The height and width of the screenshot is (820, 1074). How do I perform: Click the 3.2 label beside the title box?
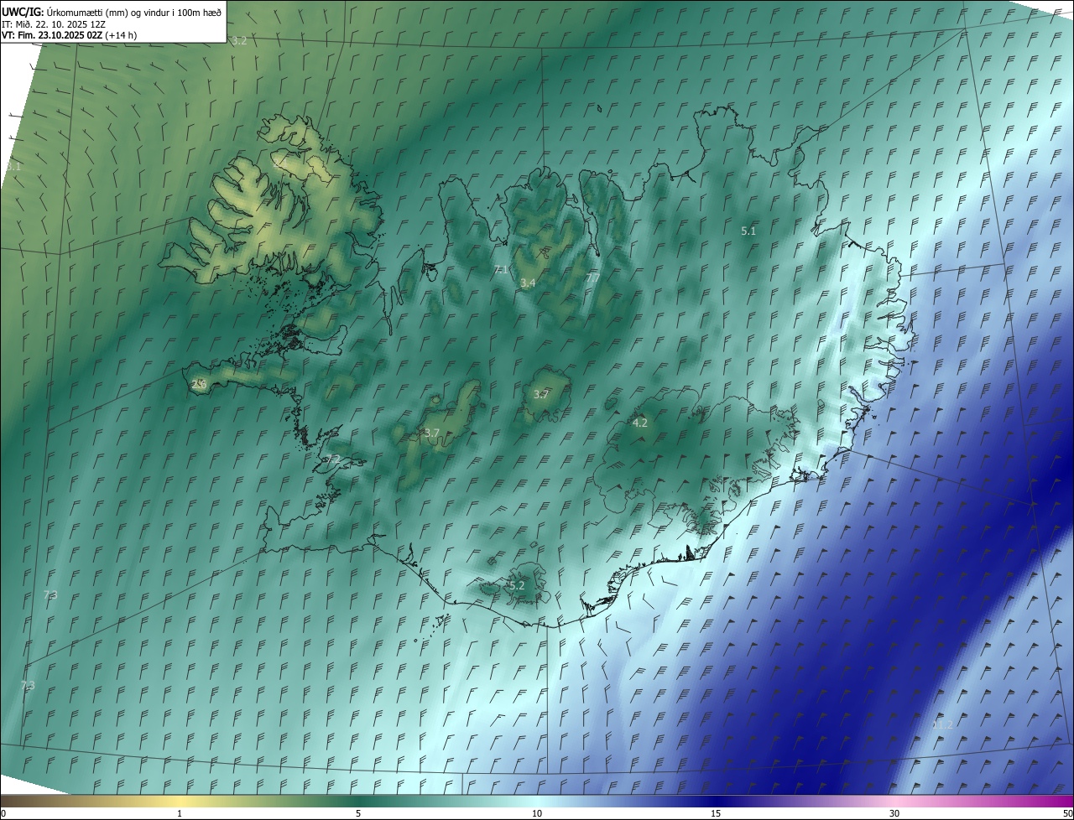pos(240,40)
